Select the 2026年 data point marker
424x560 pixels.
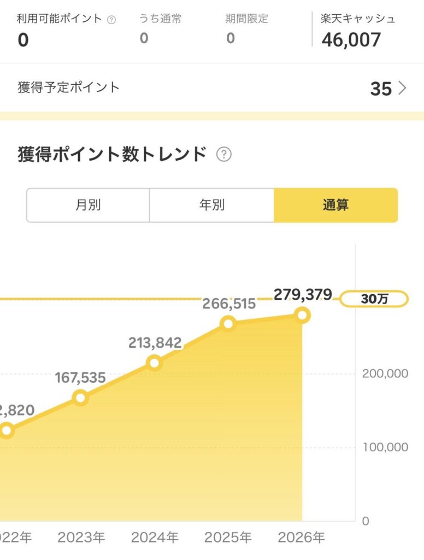pos(302,316)
